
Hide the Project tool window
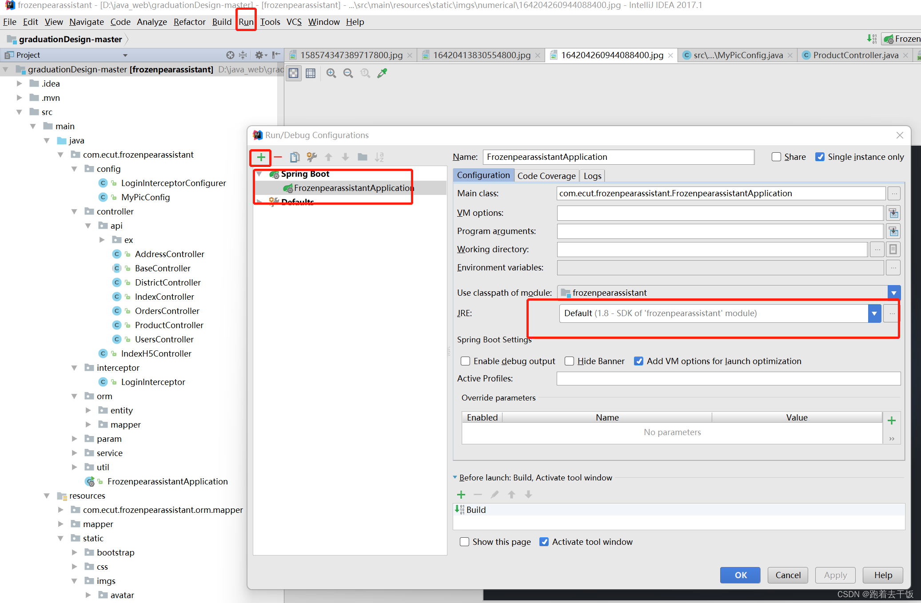point(276,55)
